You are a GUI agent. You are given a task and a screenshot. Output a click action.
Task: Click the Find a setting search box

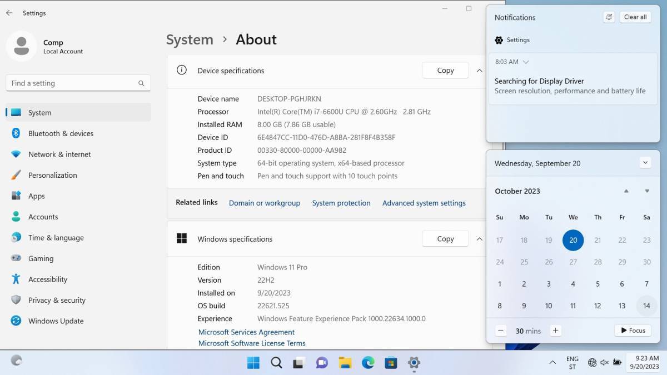tap(78, 83)
